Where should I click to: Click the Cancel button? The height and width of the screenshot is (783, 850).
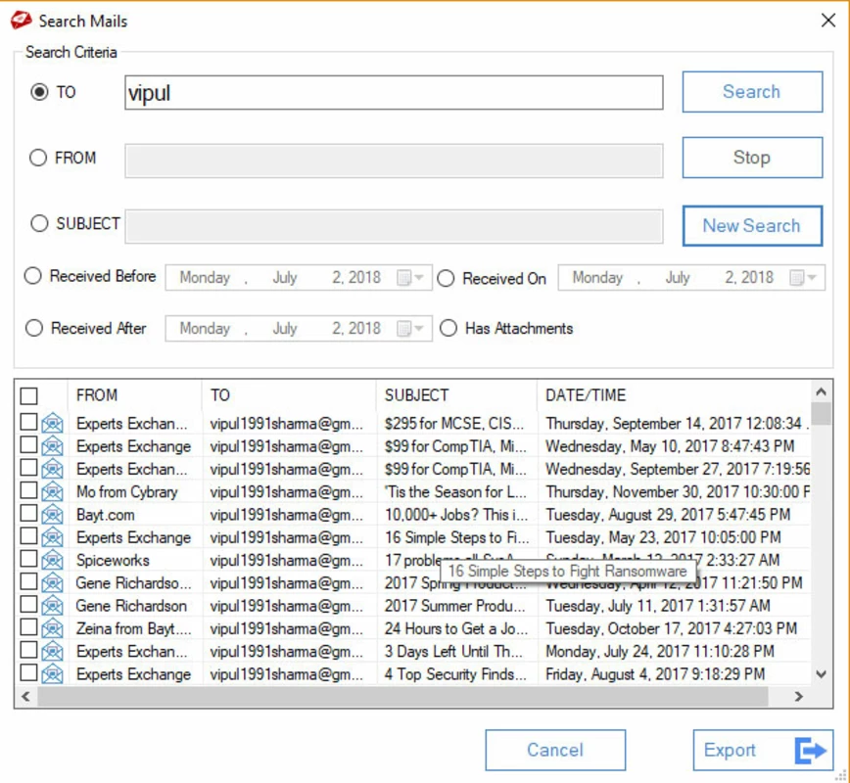555,750
